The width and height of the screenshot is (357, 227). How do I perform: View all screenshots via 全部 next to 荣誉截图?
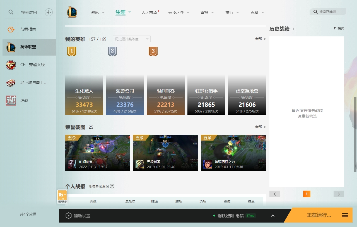(x=260, y=127)
